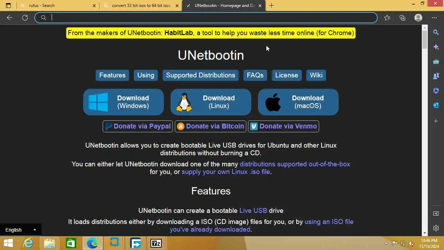444x250 pixels.
Task: Open the English language dropdown
Action: (20, 230)
